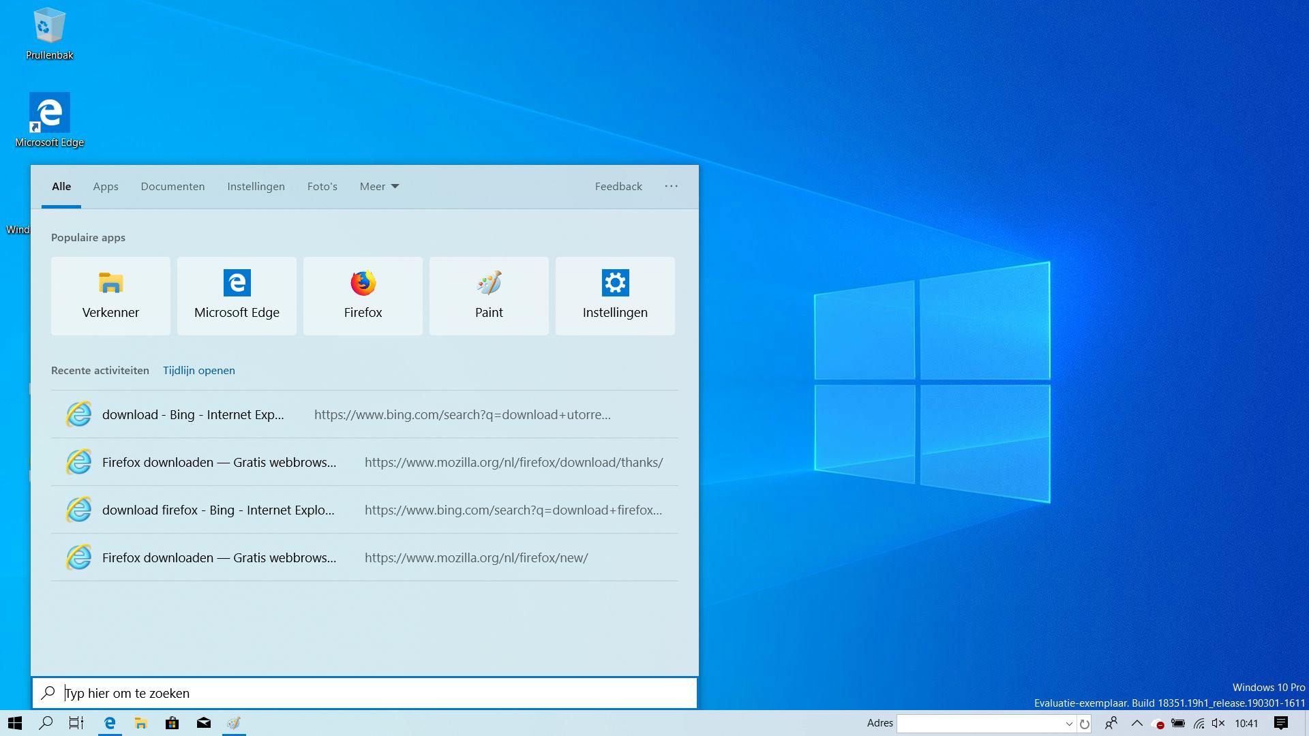The height and width of the screenshot is (736, 1309).
Task: Expand the Meer filter dropdown
Action: coord(379,186)
